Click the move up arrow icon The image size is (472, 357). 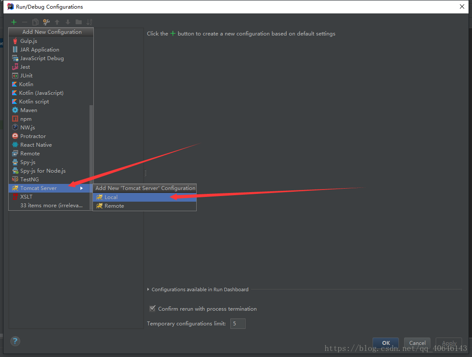[x=57, y=22]
